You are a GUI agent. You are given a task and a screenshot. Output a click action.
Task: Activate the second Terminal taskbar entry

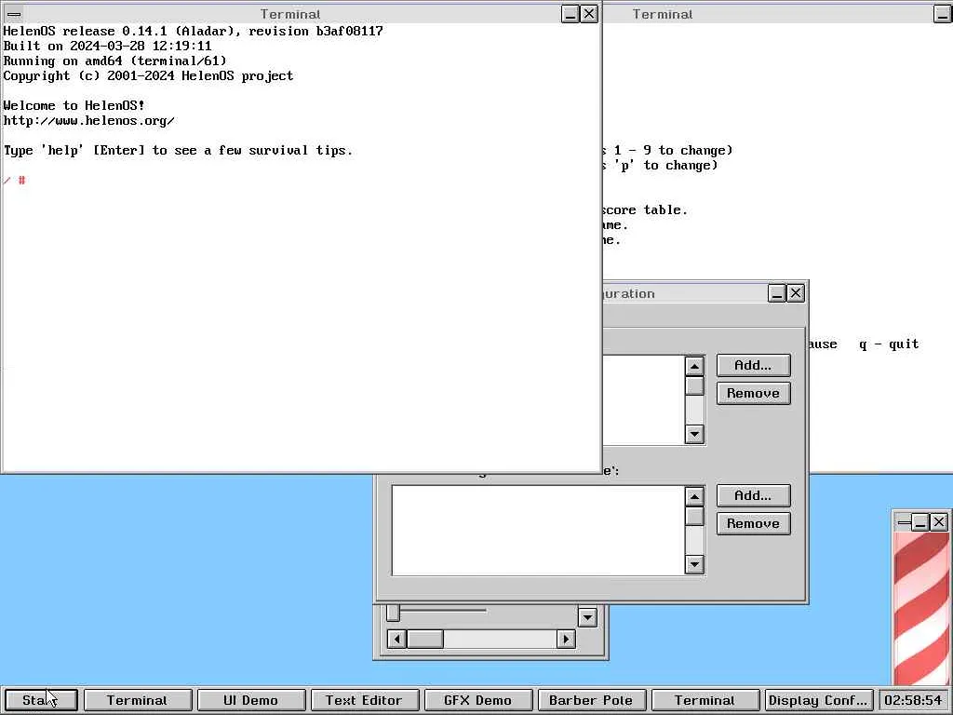[x=705, y=700]
